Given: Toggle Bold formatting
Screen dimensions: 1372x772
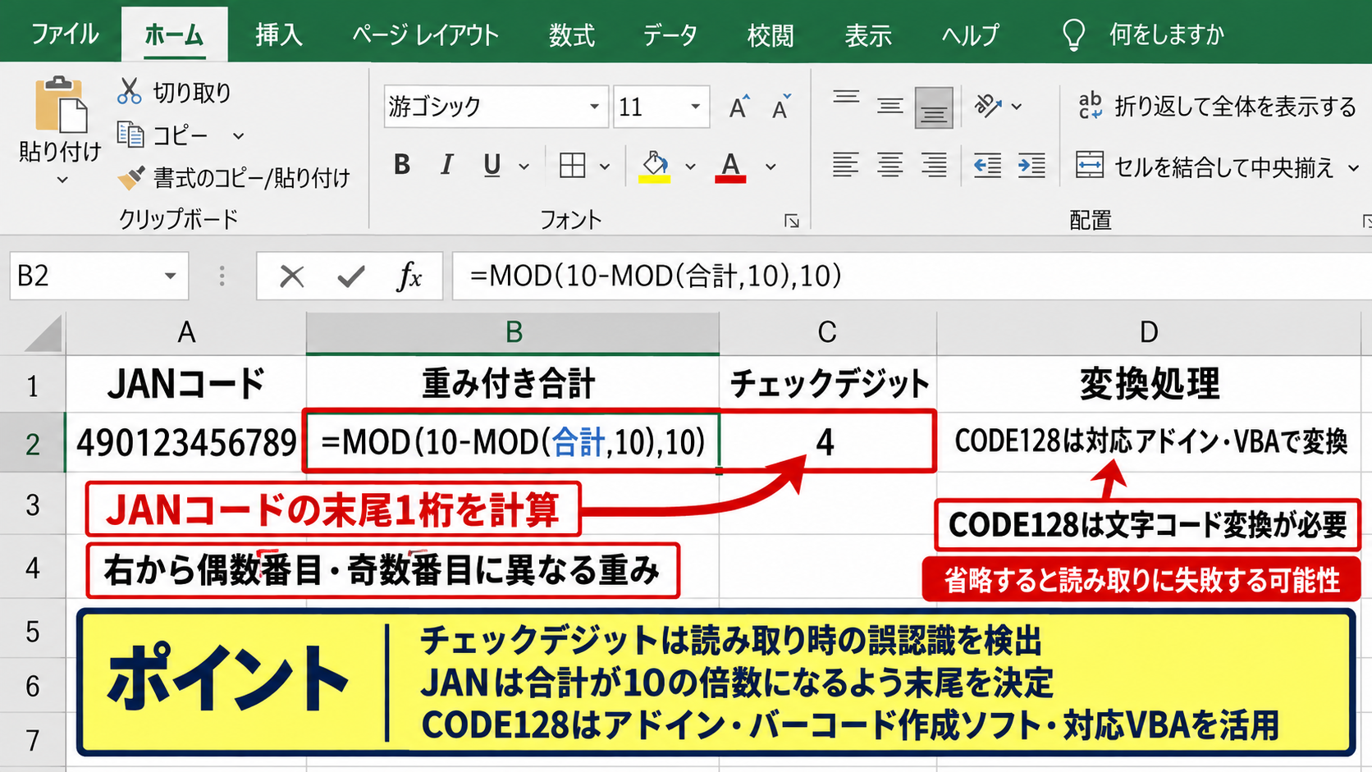Looking at the screenshot, I should click(402, 166).
